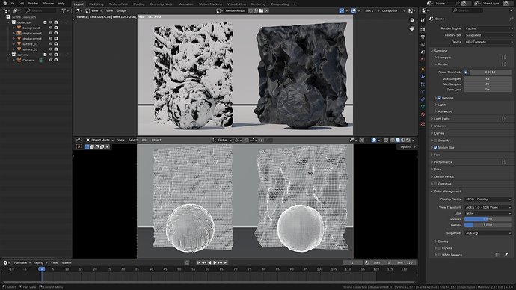516x290 pixels.
Task: Click the zoom magnifier icon in image editor
Action: (412, 20)
